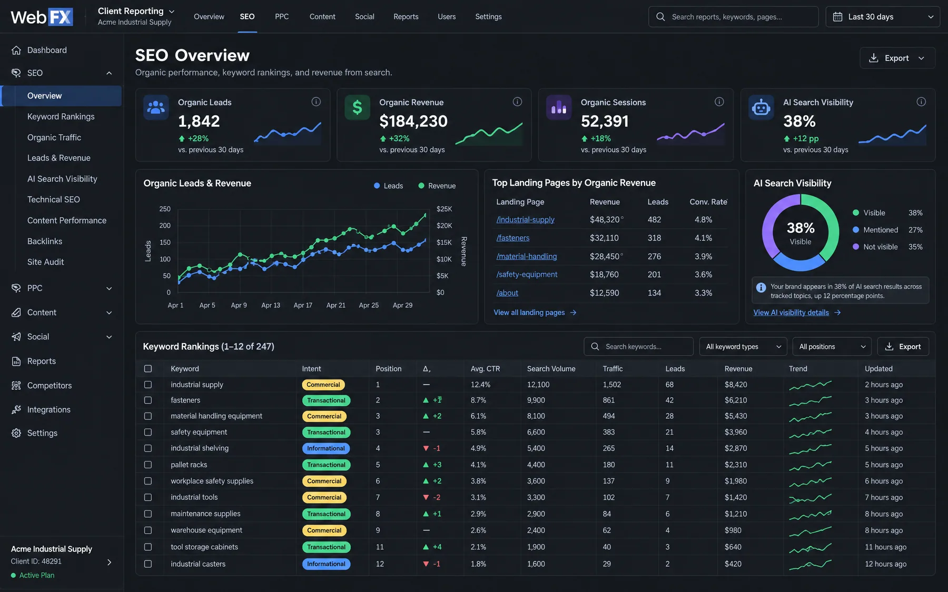948x592 pixels.
Task: Open the page Export dropdown at top right
Action: tap(897, 58)
